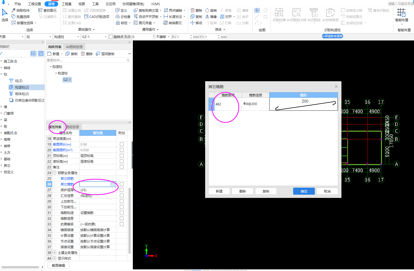This screenshot has width=414, height=271.
Task: Click 新建 in the 其它箍筋 dialog
Action: pyautogui.click(x=219, y=191)
